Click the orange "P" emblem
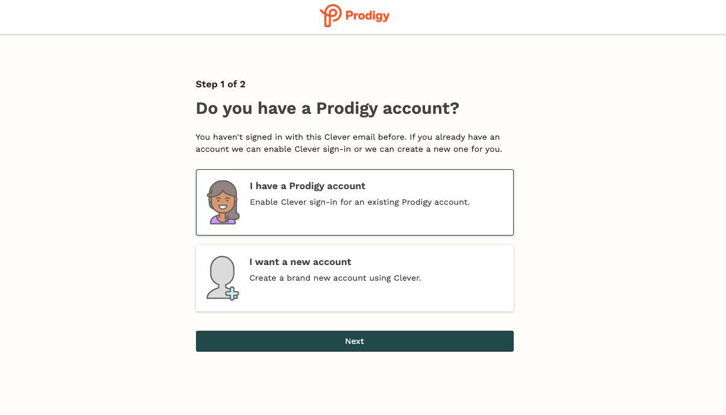Viewport: 726px width, 415px height. 330,16
